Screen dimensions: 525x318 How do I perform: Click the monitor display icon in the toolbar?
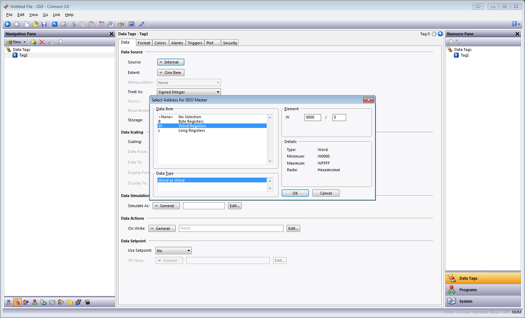(x=131, y=24)
